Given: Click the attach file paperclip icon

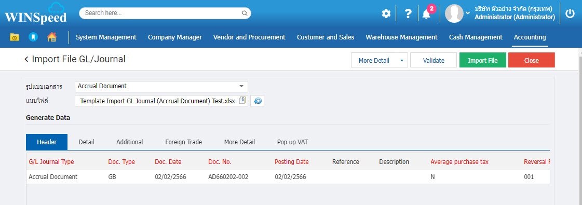Looking at the screenshot, I should [x=242, y=101].
